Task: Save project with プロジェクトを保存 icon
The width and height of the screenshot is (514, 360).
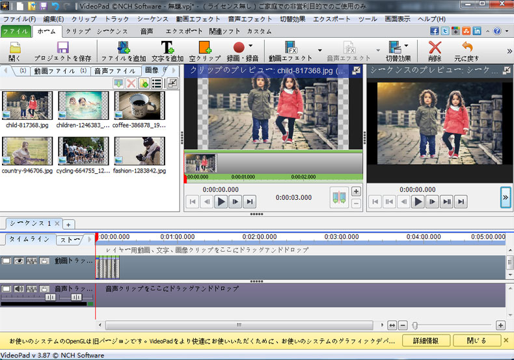Action: (63, 48)
